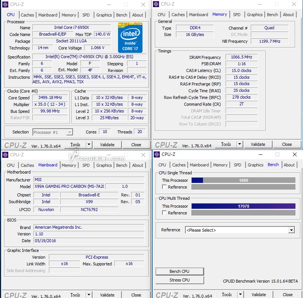This screenshot has height=298, width=303.
Task: Click Core Speed field 3499.18 MHz
Action: tap(50, 97)
